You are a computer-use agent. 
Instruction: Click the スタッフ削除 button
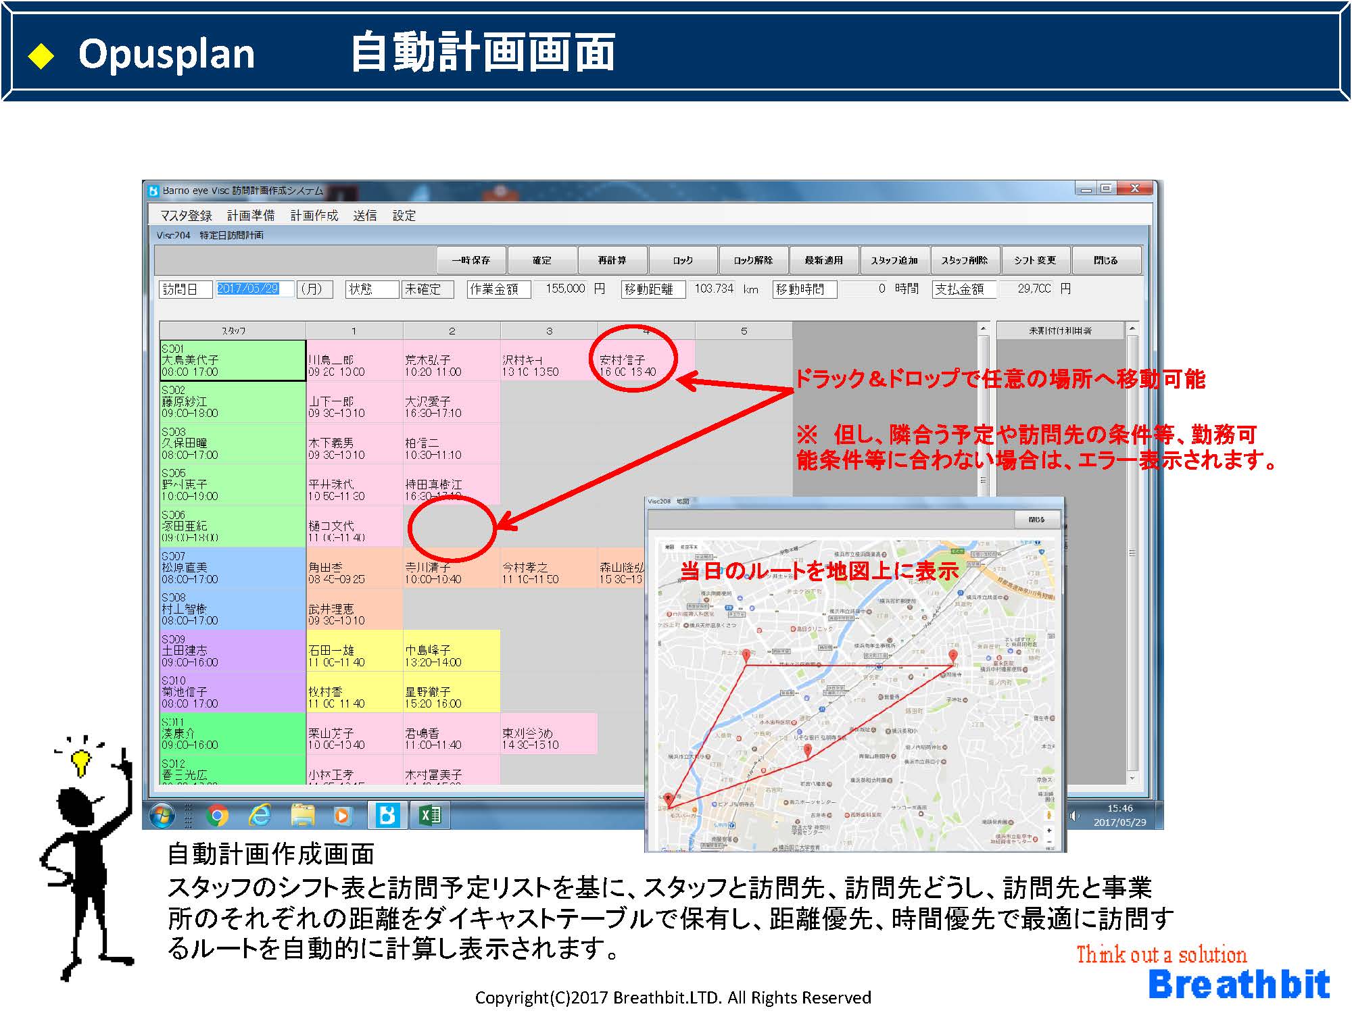coord(965,260)
